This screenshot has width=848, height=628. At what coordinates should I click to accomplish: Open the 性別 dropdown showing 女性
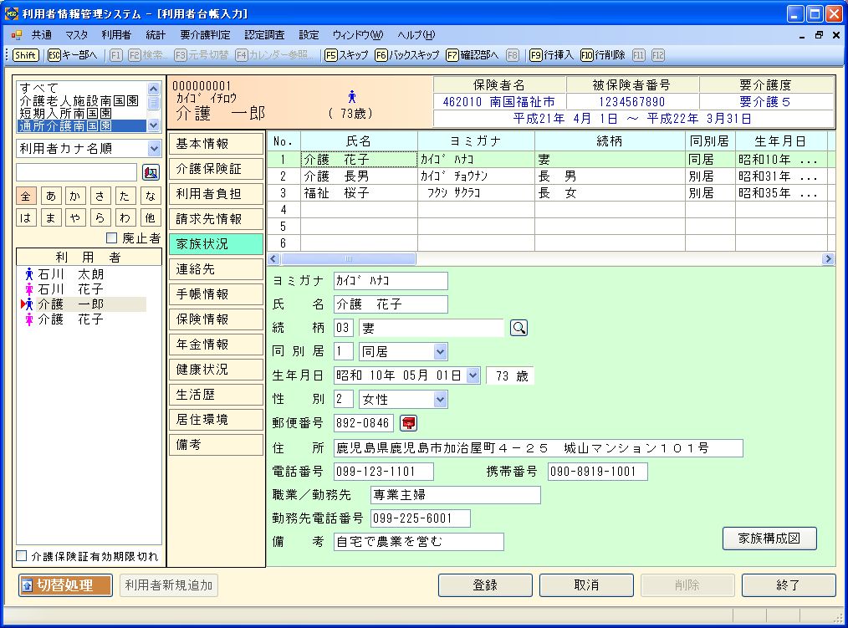click(440, 400)
